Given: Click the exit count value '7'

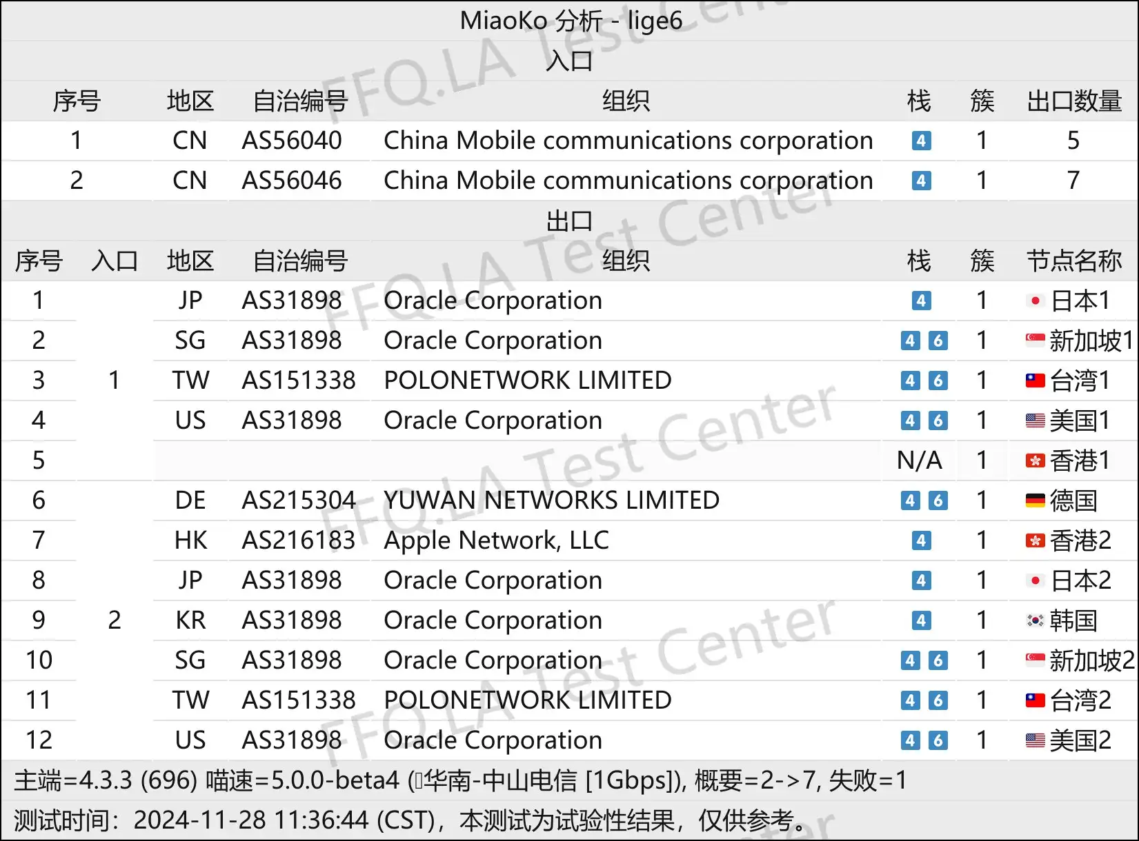Looking at the screenshot, I should pyautogui.click(x=1073, y=181).
